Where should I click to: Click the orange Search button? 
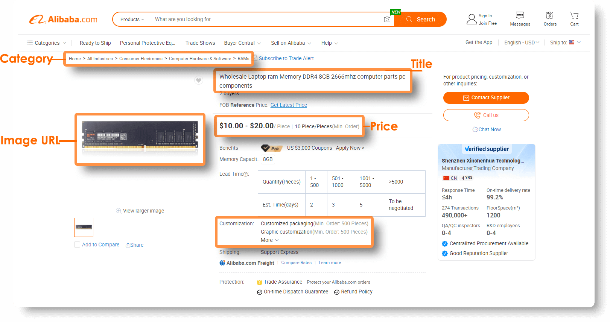(420, 20)
